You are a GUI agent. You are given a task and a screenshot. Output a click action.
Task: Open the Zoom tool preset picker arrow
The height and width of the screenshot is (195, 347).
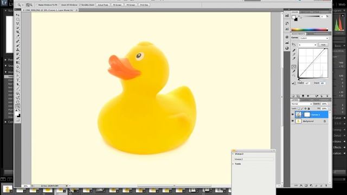(x=23, y=5)
